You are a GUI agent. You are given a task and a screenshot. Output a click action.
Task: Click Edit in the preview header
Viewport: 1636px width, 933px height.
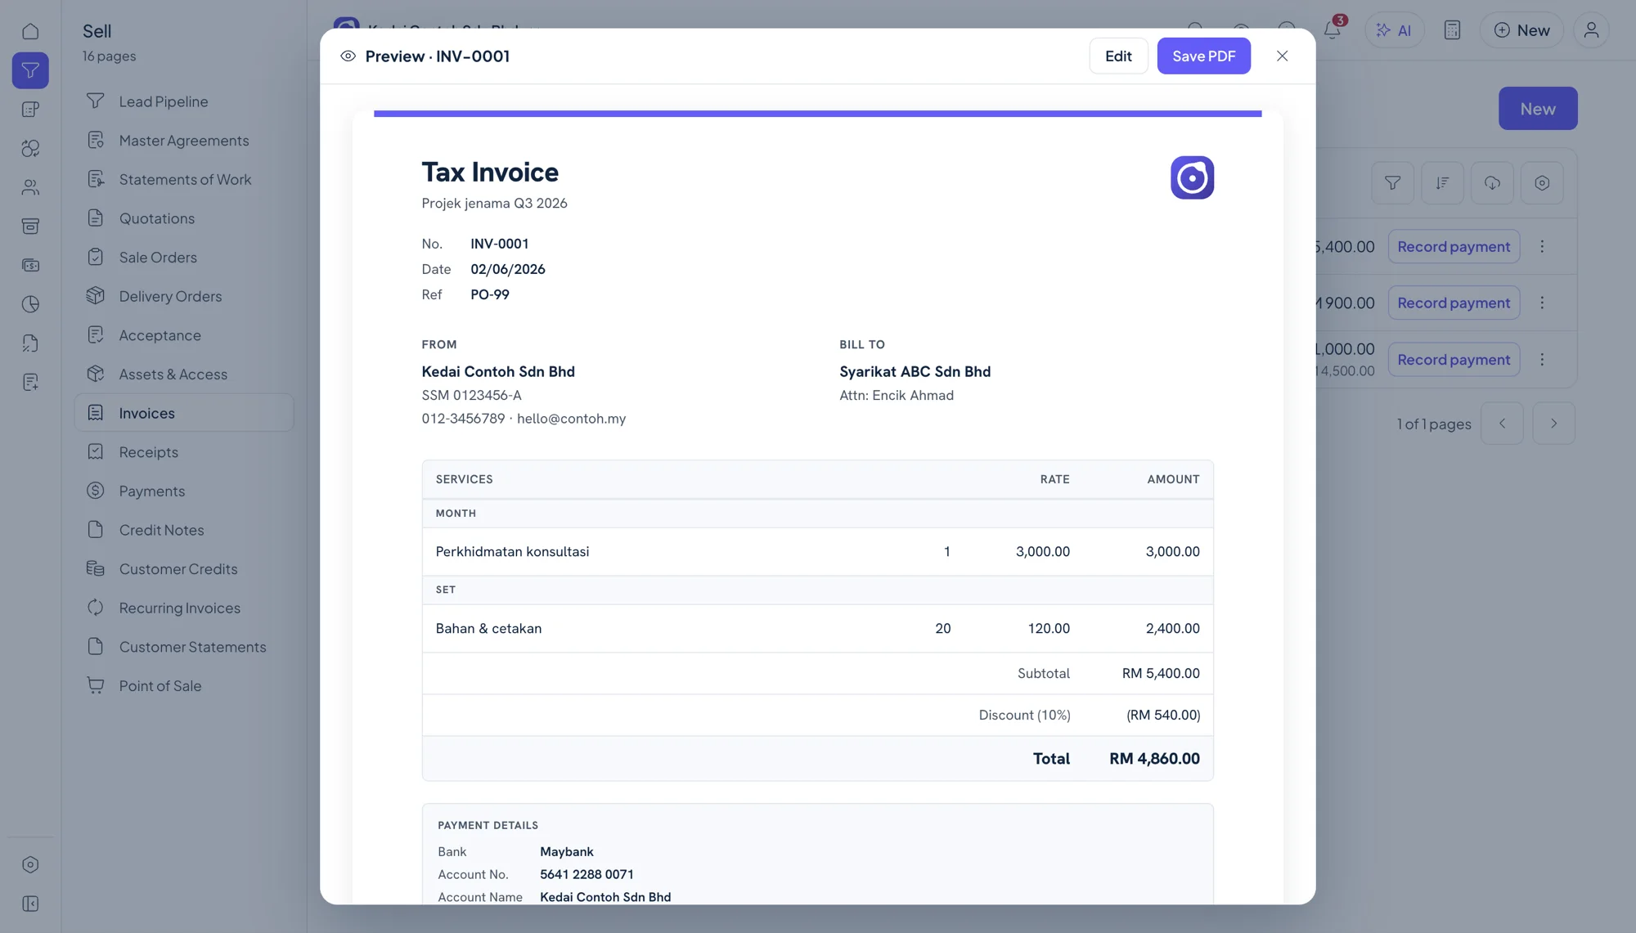[1118, 56]
